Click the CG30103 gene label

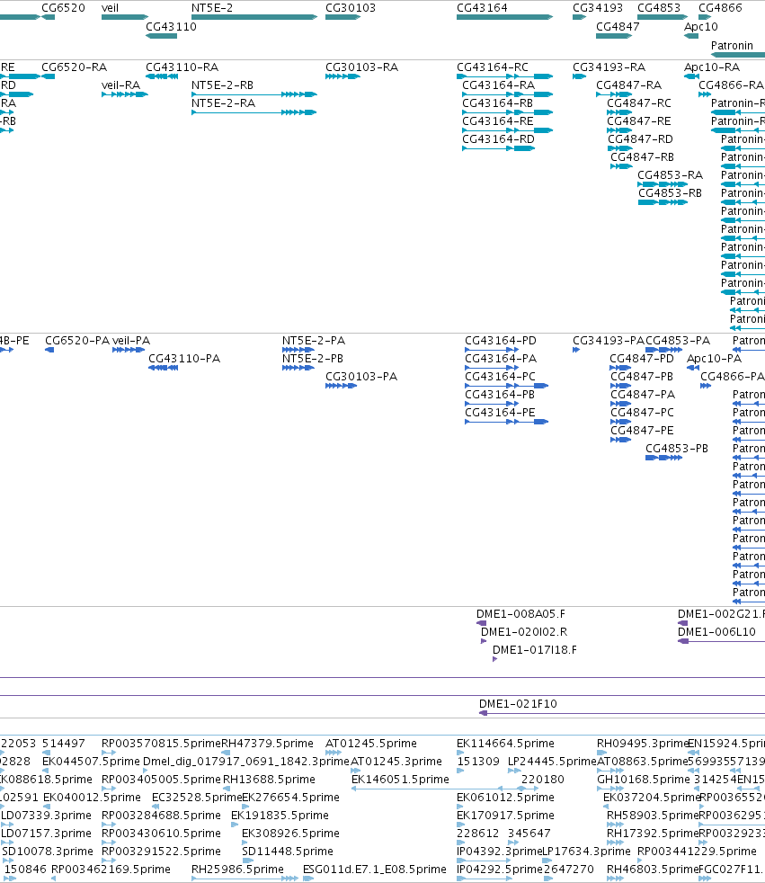click(x=350, y=8)
